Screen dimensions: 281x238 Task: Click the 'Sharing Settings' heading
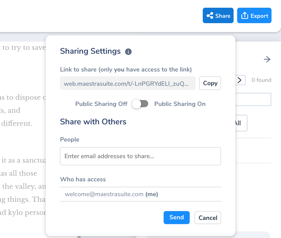(90, 51)
